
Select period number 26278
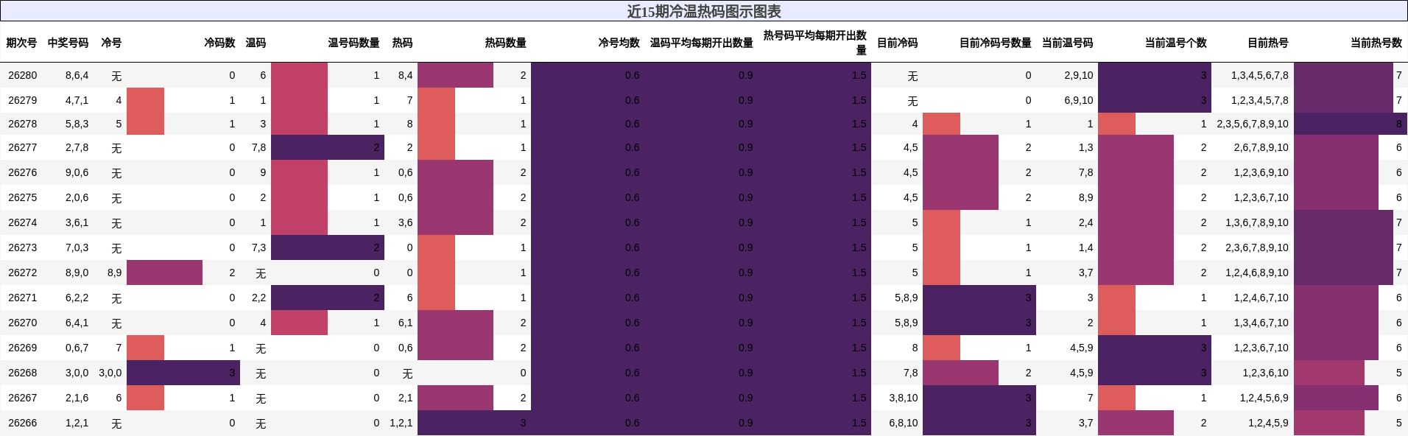[x=23, y=124]
